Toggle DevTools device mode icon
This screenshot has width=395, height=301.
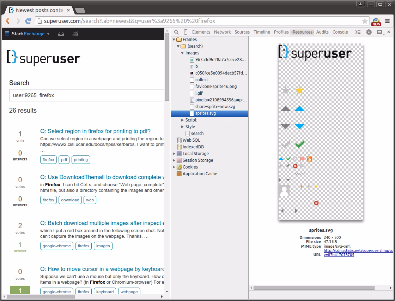(186, 32)
